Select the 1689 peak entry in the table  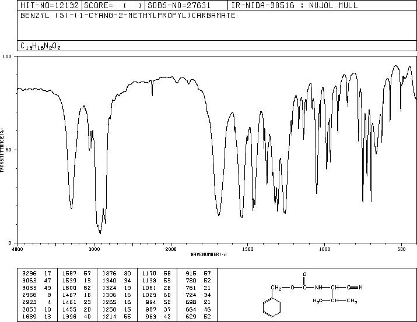click(x=37, y=316)
